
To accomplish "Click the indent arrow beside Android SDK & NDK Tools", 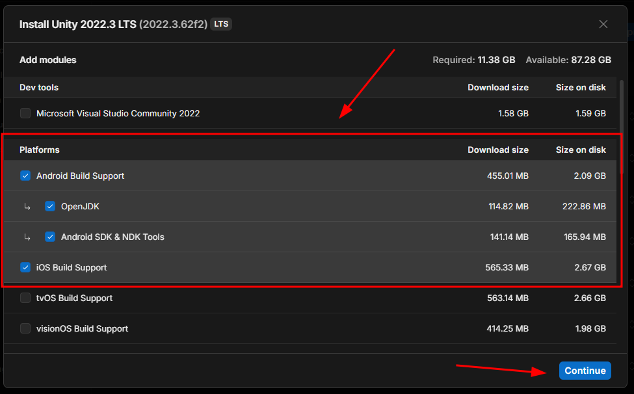I will (27, 237).
